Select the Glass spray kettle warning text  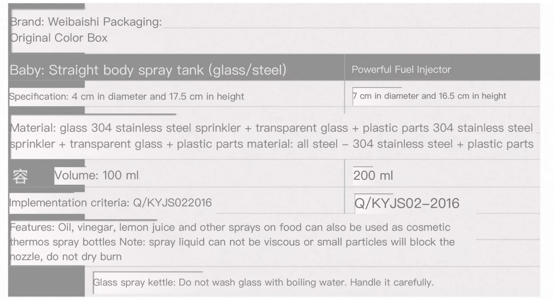[x=263, y=283]
